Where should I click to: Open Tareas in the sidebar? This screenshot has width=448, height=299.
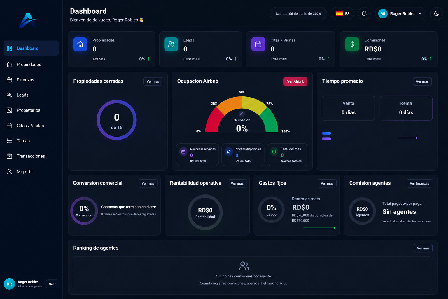coord(31,141)
